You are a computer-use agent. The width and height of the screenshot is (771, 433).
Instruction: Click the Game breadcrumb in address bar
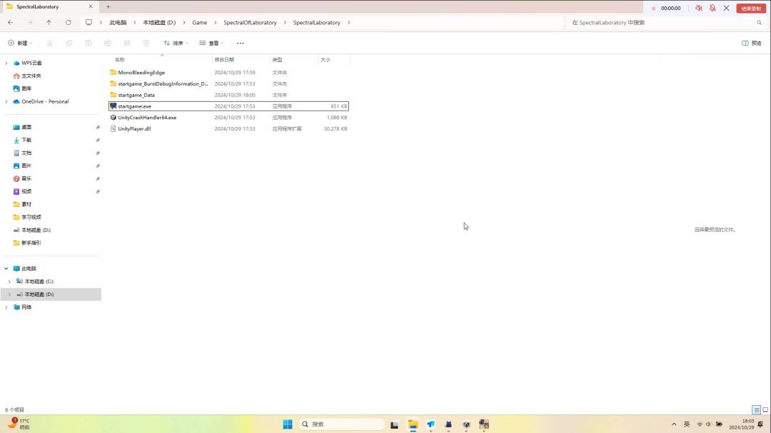(x=199, y=22)
